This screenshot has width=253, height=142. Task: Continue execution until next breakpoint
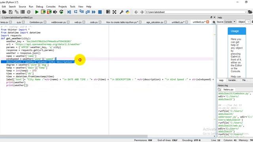coord(94,12)
